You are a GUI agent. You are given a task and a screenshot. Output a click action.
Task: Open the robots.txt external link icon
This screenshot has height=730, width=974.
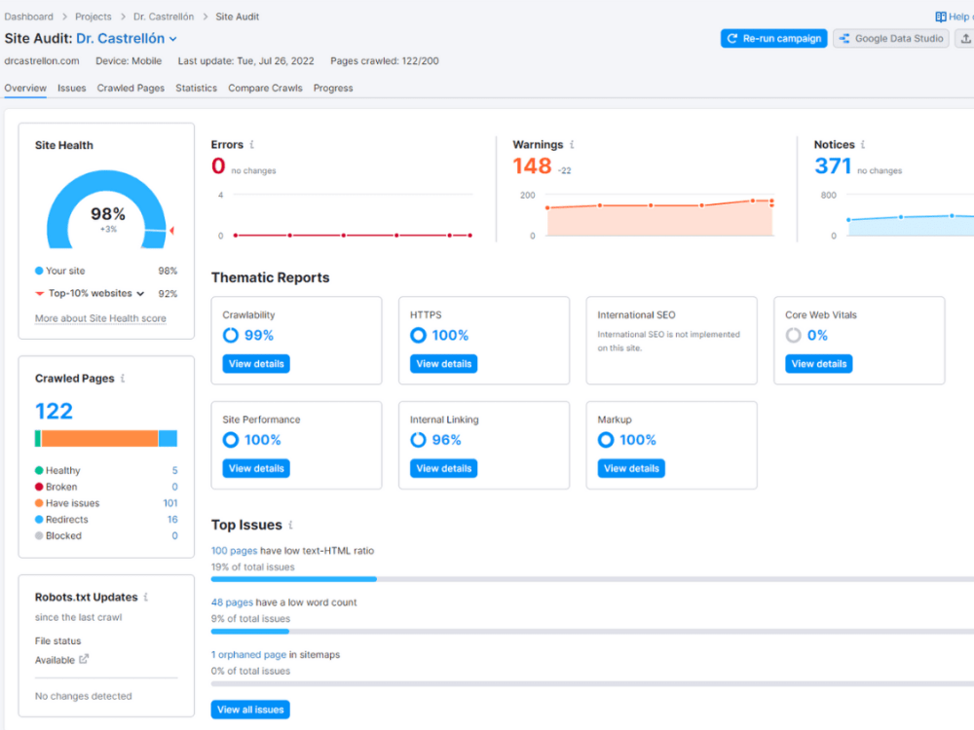tap(84, 659)
